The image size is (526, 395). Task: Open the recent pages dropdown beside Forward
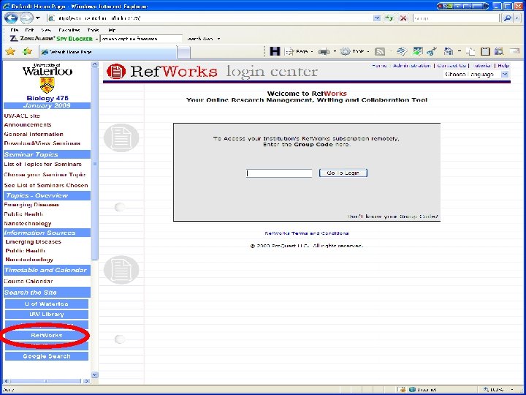click(x=38, y=18)
